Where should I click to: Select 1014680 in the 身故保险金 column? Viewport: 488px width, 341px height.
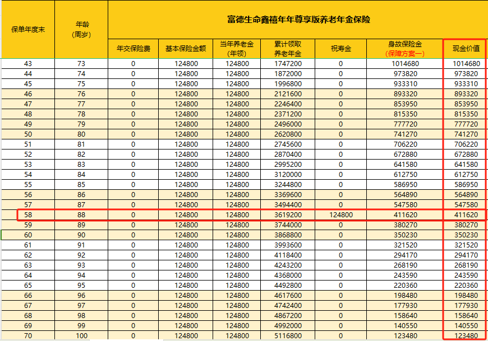click(x=405, y=64)
